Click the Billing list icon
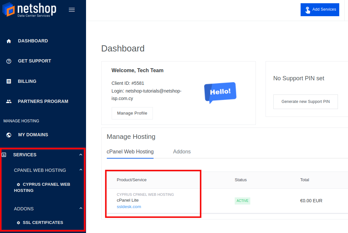The image size is (348, 233). (9, 81)
